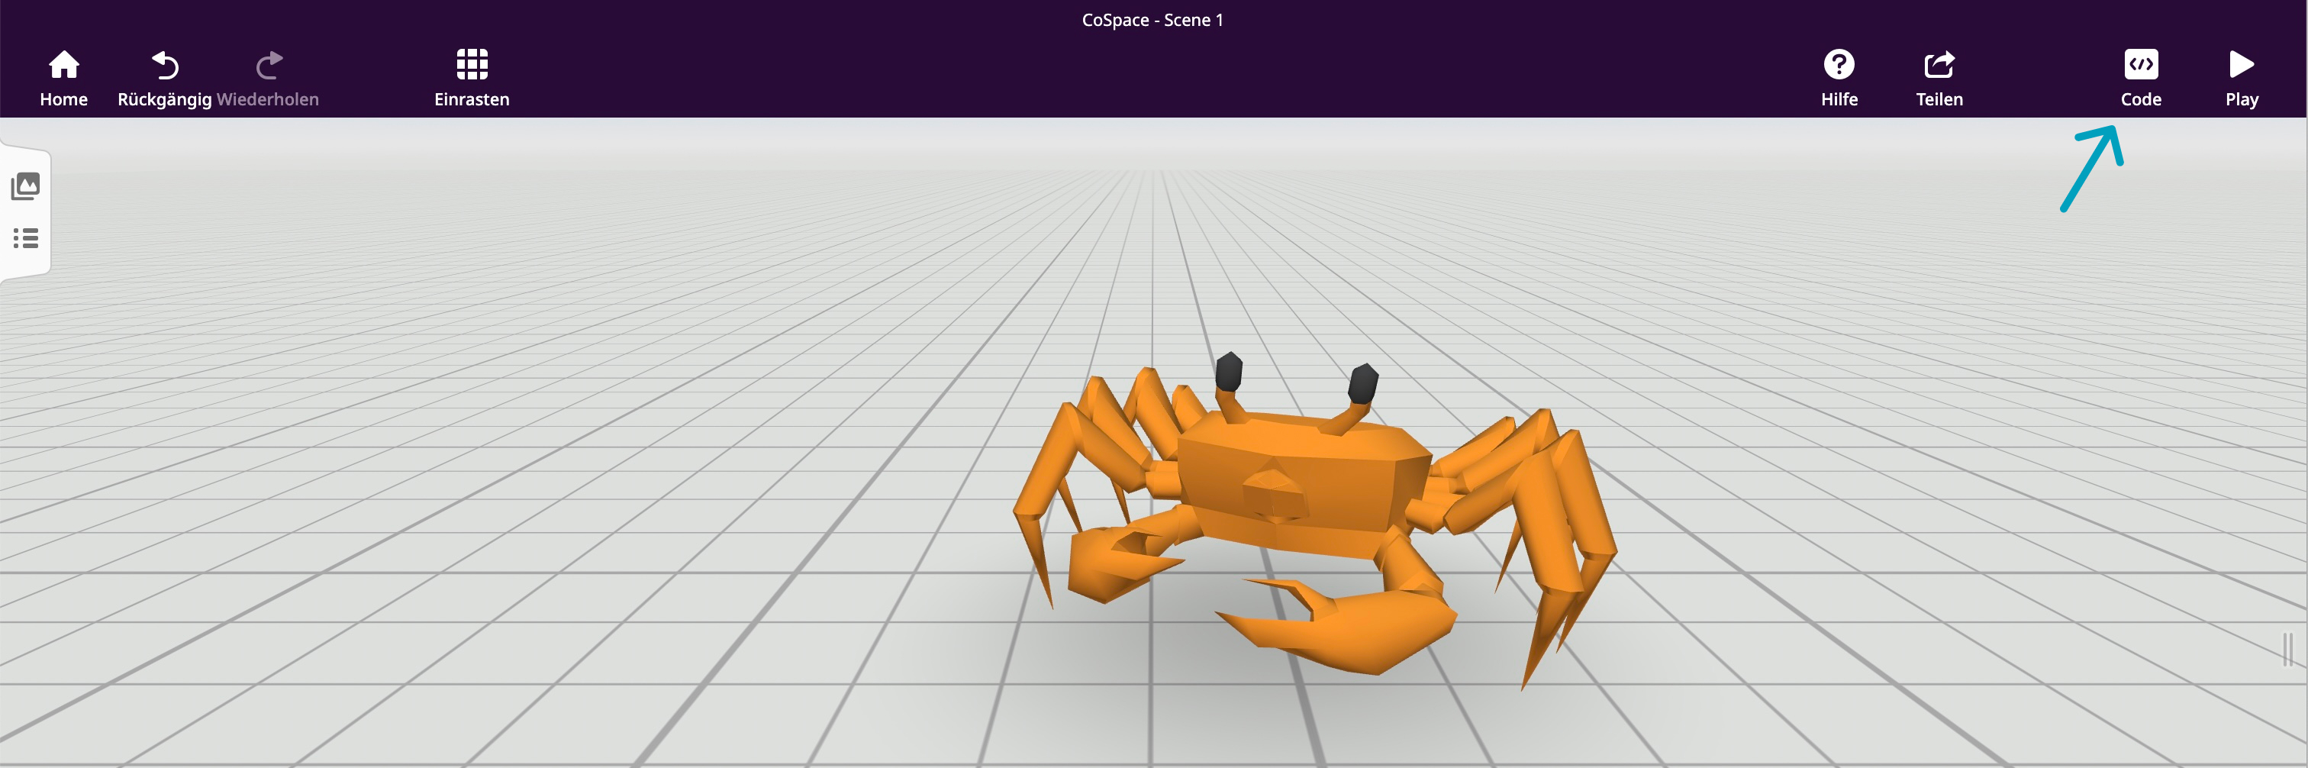This screenshot has height=768, width=2308.
Task: Redo with the Wiederholen button
Action: point(268,78)
